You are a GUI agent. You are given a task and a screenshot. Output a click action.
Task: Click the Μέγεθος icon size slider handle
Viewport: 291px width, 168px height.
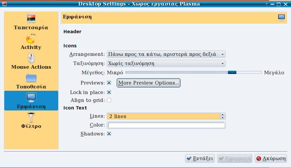[x=232, y=72]
